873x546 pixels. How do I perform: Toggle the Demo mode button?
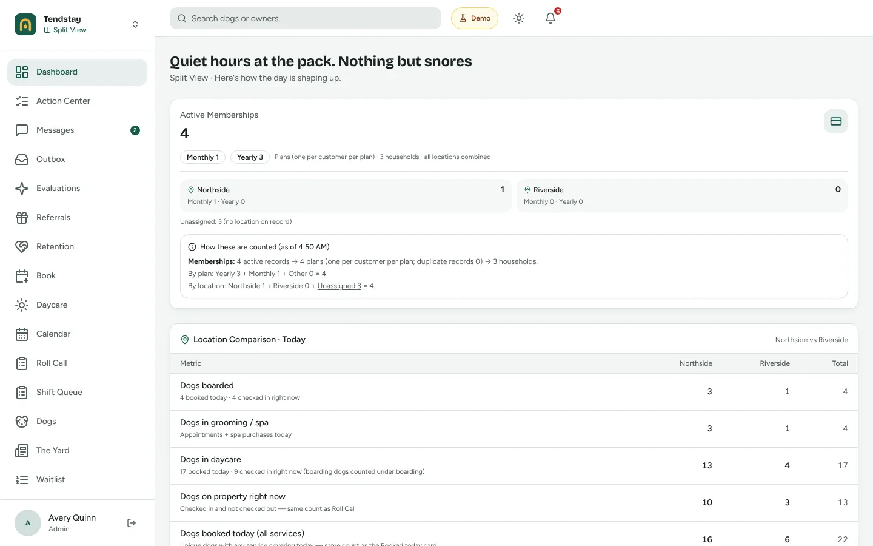475,18
